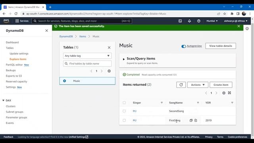Open Cookie preferences in footer

(x=237, y=137)
